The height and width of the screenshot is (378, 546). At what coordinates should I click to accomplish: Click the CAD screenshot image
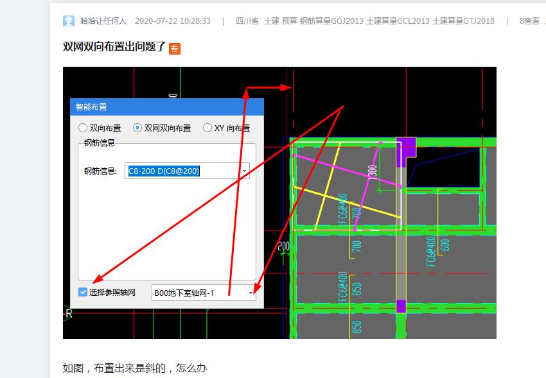pyautogui.click(x=279, y=203)
